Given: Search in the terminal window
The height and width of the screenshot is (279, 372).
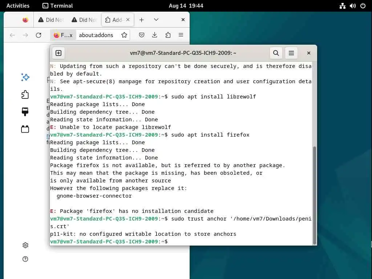Looking at the screenshot, I should pos(276,53).
